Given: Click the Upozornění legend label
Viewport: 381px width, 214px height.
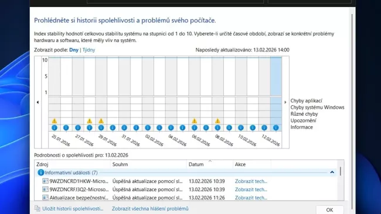Looking at the screenshot, I should tap(304, 120).
